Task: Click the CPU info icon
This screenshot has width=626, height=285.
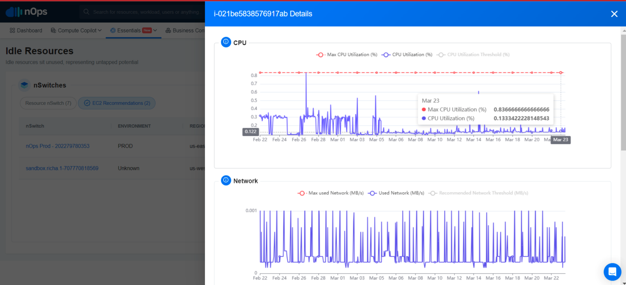Action: (226, 42)
